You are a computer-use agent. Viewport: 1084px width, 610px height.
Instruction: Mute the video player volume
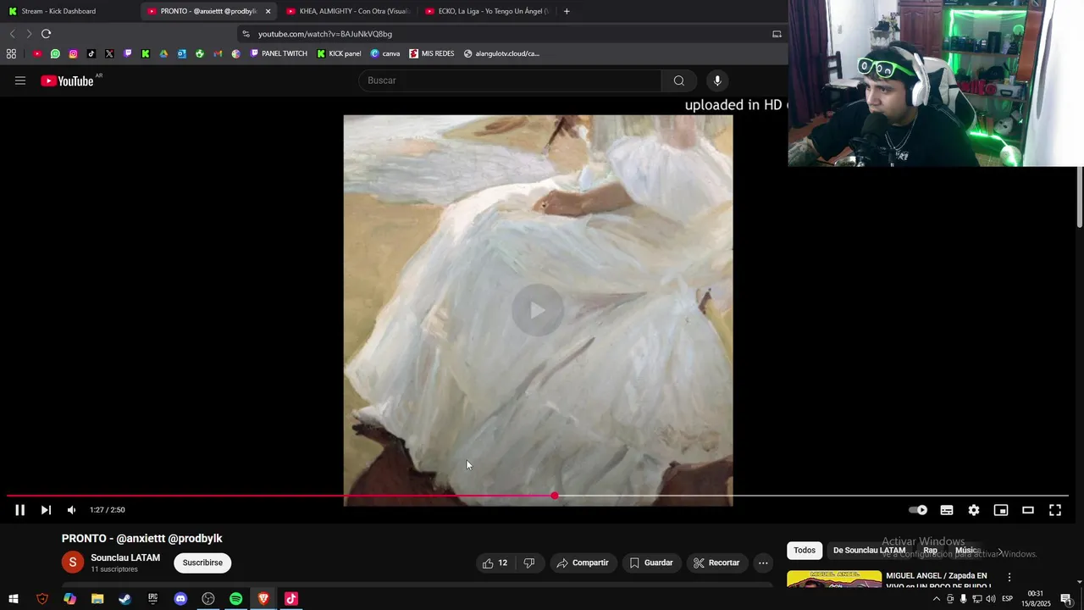click(71, 510)
